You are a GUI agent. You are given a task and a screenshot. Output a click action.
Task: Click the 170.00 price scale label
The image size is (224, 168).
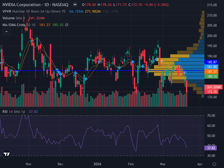tap(212, 97)
